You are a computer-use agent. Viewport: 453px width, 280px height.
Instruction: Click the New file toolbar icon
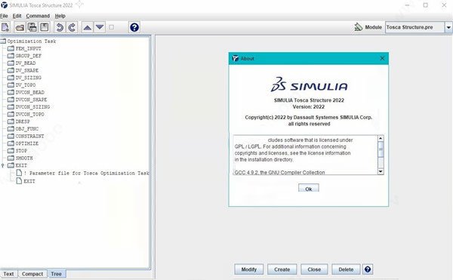pyautogui.click(x=5, y=27)
